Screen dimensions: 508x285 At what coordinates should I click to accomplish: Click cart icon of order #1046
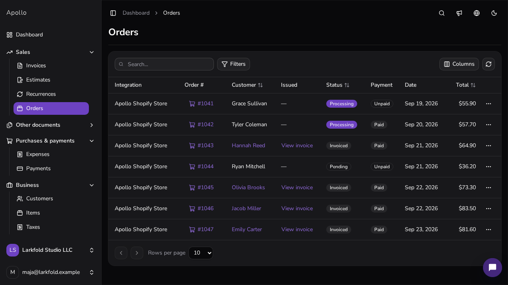pyautogui.click(x=192, y=209)
